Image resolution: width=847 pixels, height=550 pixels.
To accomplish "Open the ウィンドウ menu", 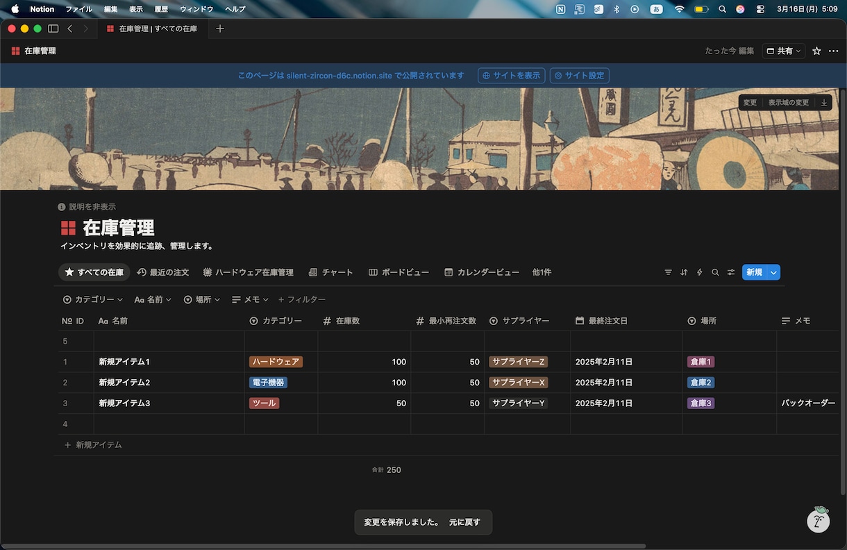I will (x=196, y=9).
